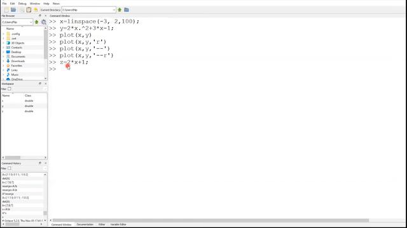Enable the Workspace Filter checkbox
The width and height of the screenshot is (407, 228).
[10, 89]
